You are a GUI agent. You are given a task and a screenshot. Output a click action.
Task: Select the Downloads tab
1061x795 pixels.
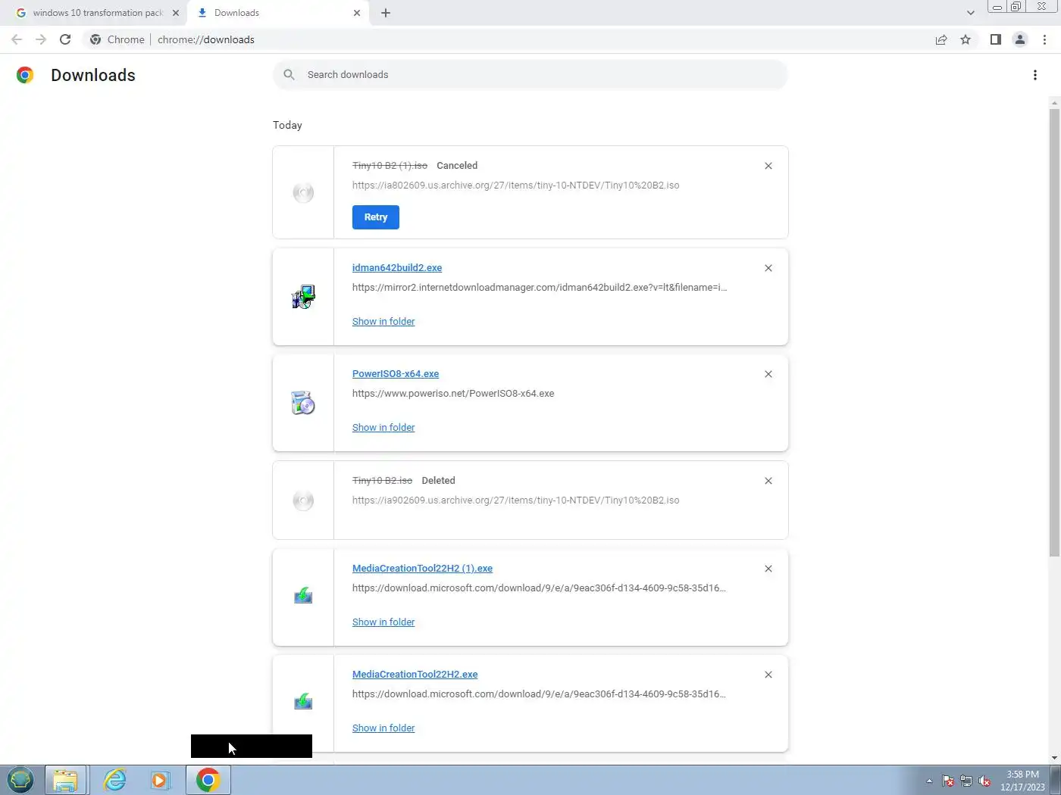click(279, 13)
